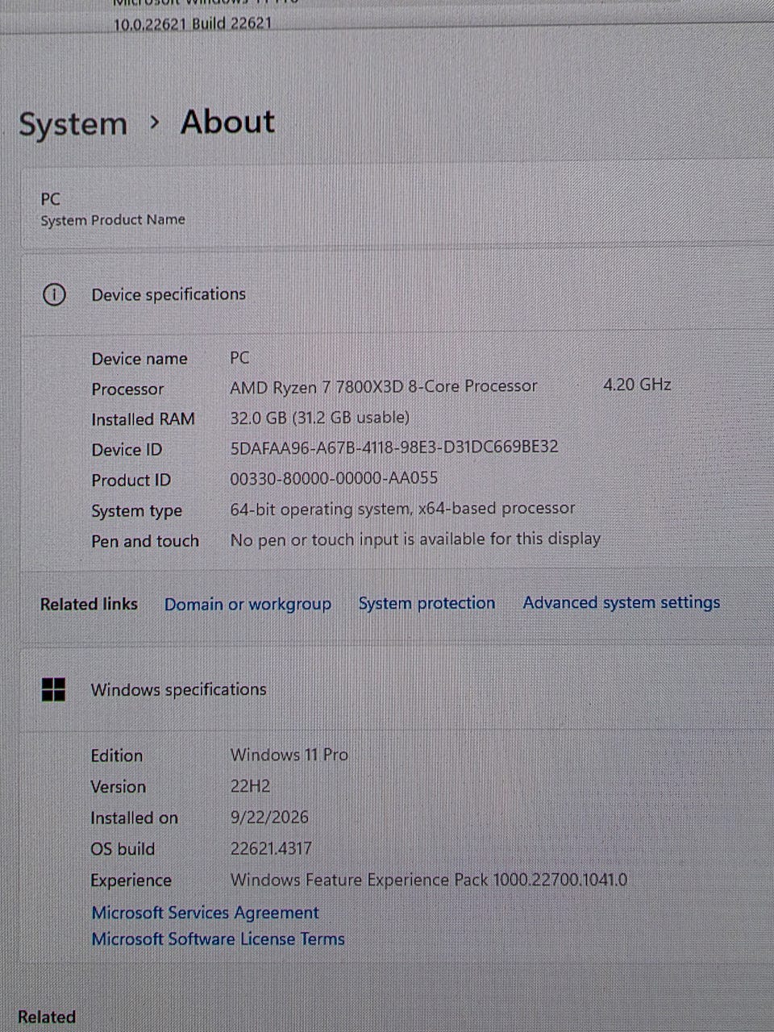This screenshot has height=1032, width=774.
Task: Click the Device ID value starting with 5DAFAA96
Action: 393,447
